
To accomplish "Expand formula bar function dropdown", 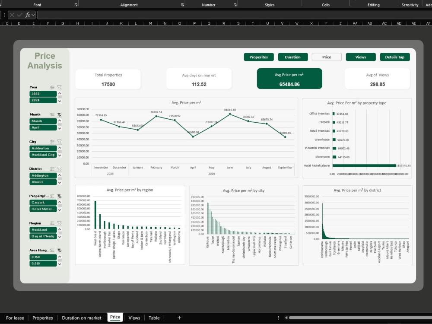I will 33,15.
